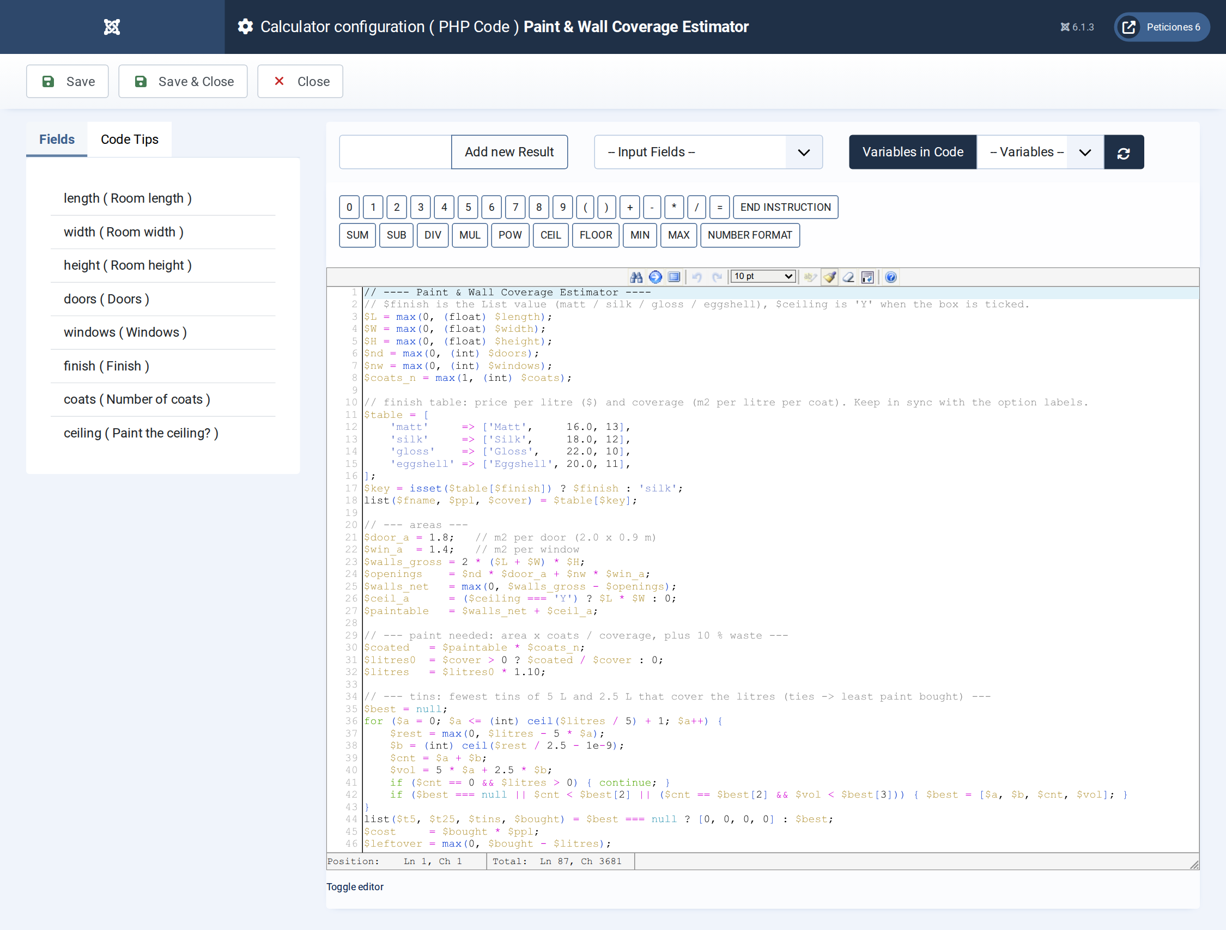This screenshot has width=1226, height=930.
Task: Click Add new Result button
Action: [509, 152]
